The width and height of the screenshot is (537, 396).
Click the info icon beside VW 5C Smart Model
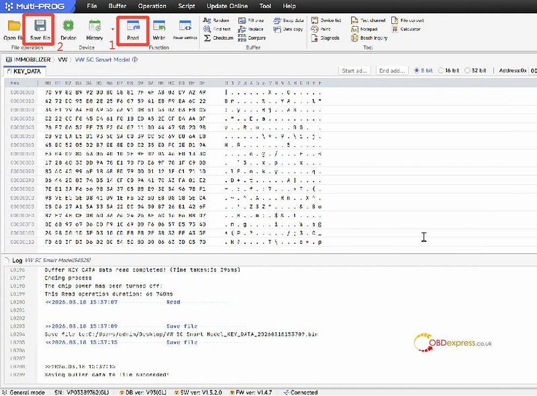click(135, 60)
